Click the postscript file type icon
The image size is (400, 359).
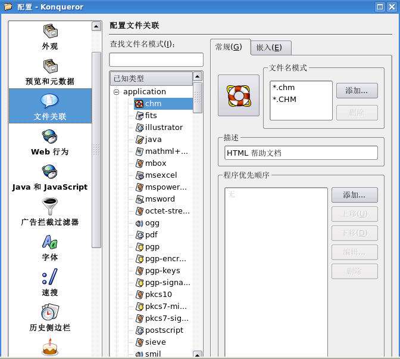click(x=139, y=330)
